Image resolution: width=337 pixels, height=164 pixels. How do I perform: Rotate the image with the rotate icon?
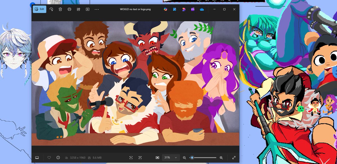pos(51,9)
